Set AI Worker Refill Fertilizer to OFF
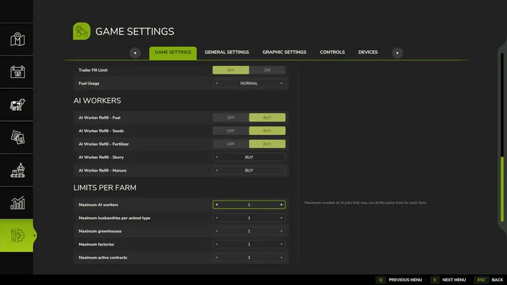Image resolution: width=507 pixels, height=285 pixels. [231, 144]
